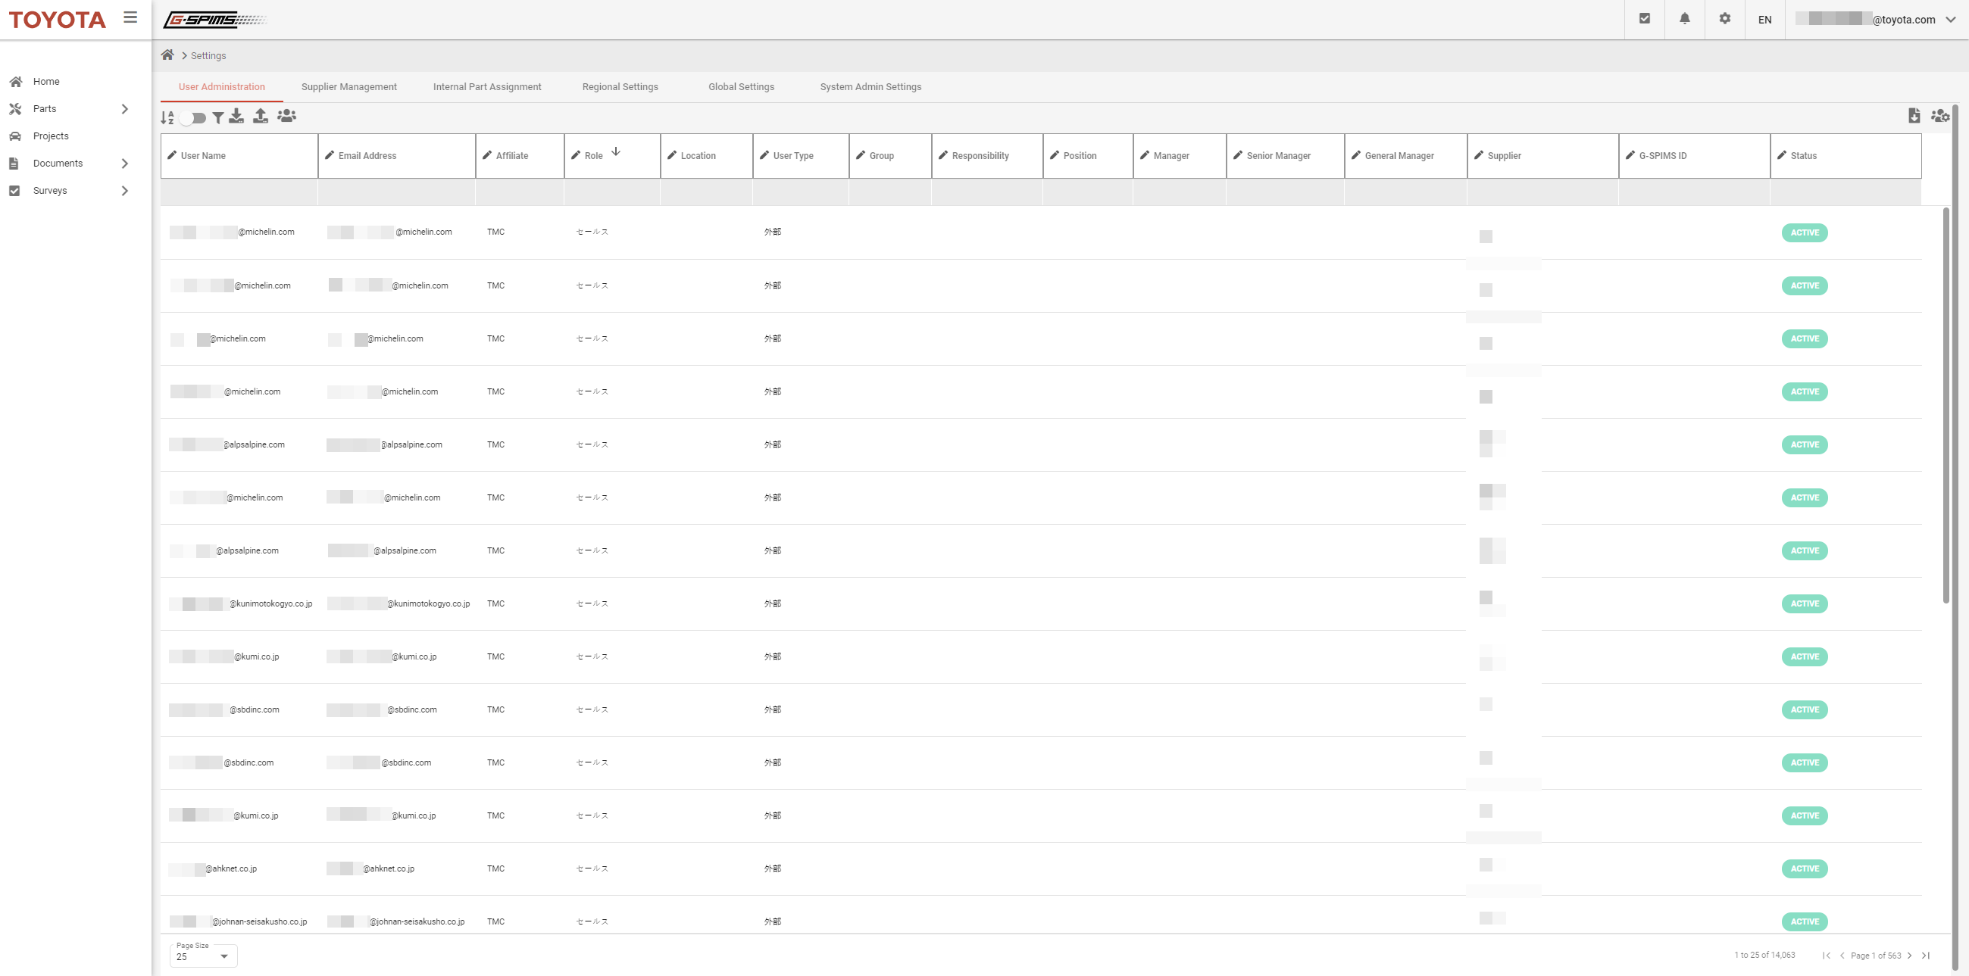Go to next page of results

coord(1909,956)
